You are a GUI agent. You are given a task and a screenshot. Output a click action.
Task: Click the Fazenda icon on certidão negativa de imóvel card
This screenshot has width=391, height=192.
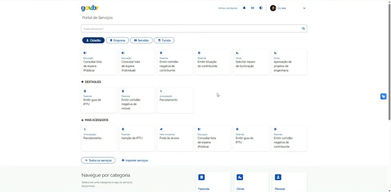123,91
